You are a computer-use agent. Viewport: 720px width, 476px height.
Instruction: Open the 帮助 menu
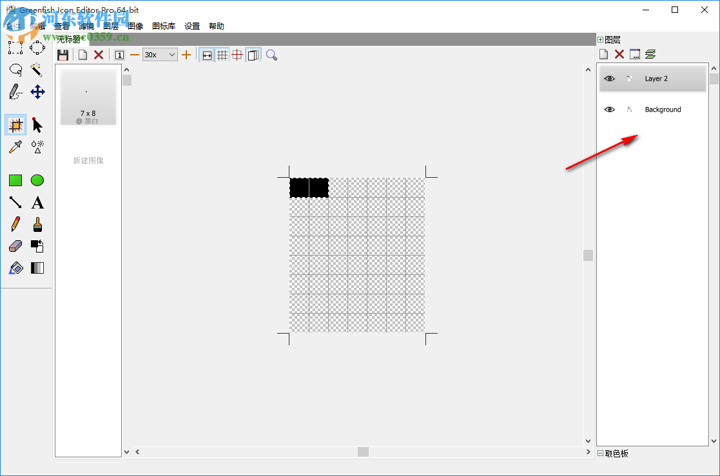[x=215, y=26]
